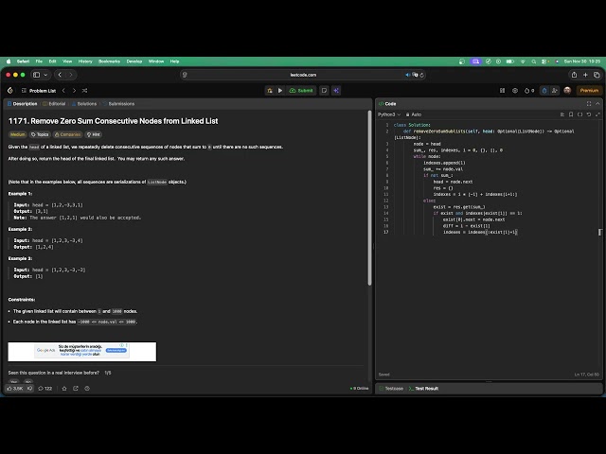Expand editor with the diagonal arrows icon
This screenshot has height=454, width=606.
pyautogui.click(x=597, y=114)
